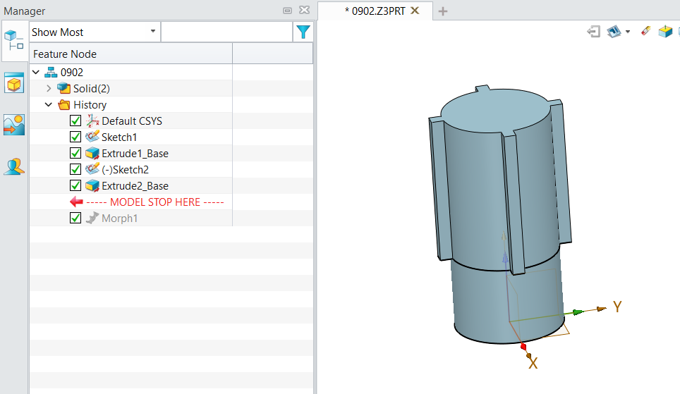The width and height of the screenshot is (680, 394).
Task: Click the blue filter funnel icon
Action: click(x=303, y=32)
